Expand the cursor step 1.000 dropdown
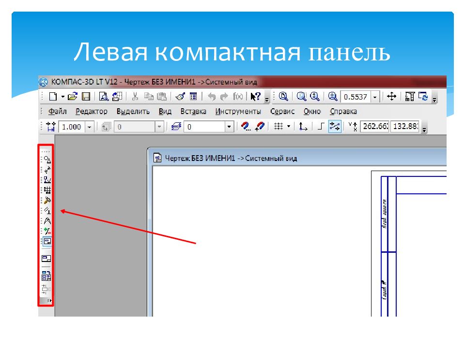Viewport: 465px width, 348px height. pos(90,127)
